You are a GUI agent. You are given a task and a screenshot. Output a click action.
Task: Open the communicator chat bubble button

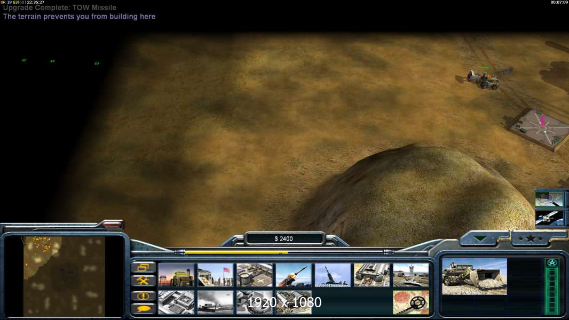(143, 309)
